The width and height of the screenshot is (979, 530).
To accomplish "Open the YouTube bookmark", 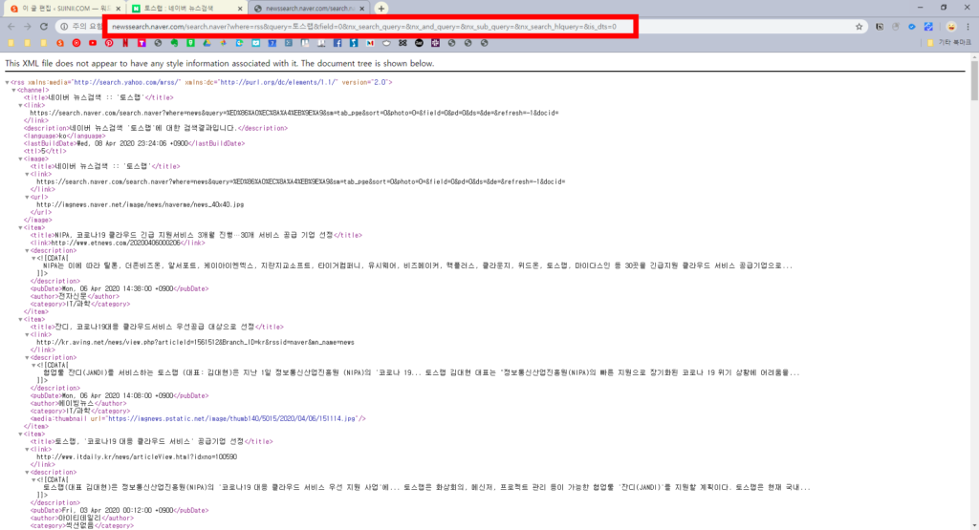I will pyautogui.click(x=93, y=43).
